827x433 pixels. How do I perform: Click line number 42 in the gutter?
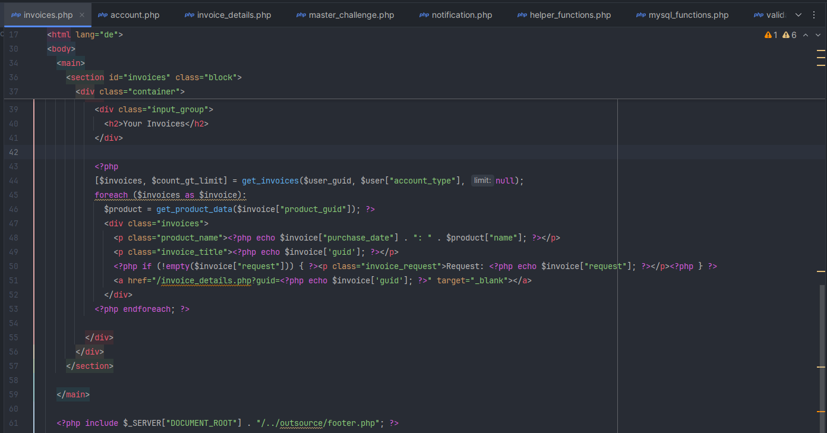click(x=14, y=152)
